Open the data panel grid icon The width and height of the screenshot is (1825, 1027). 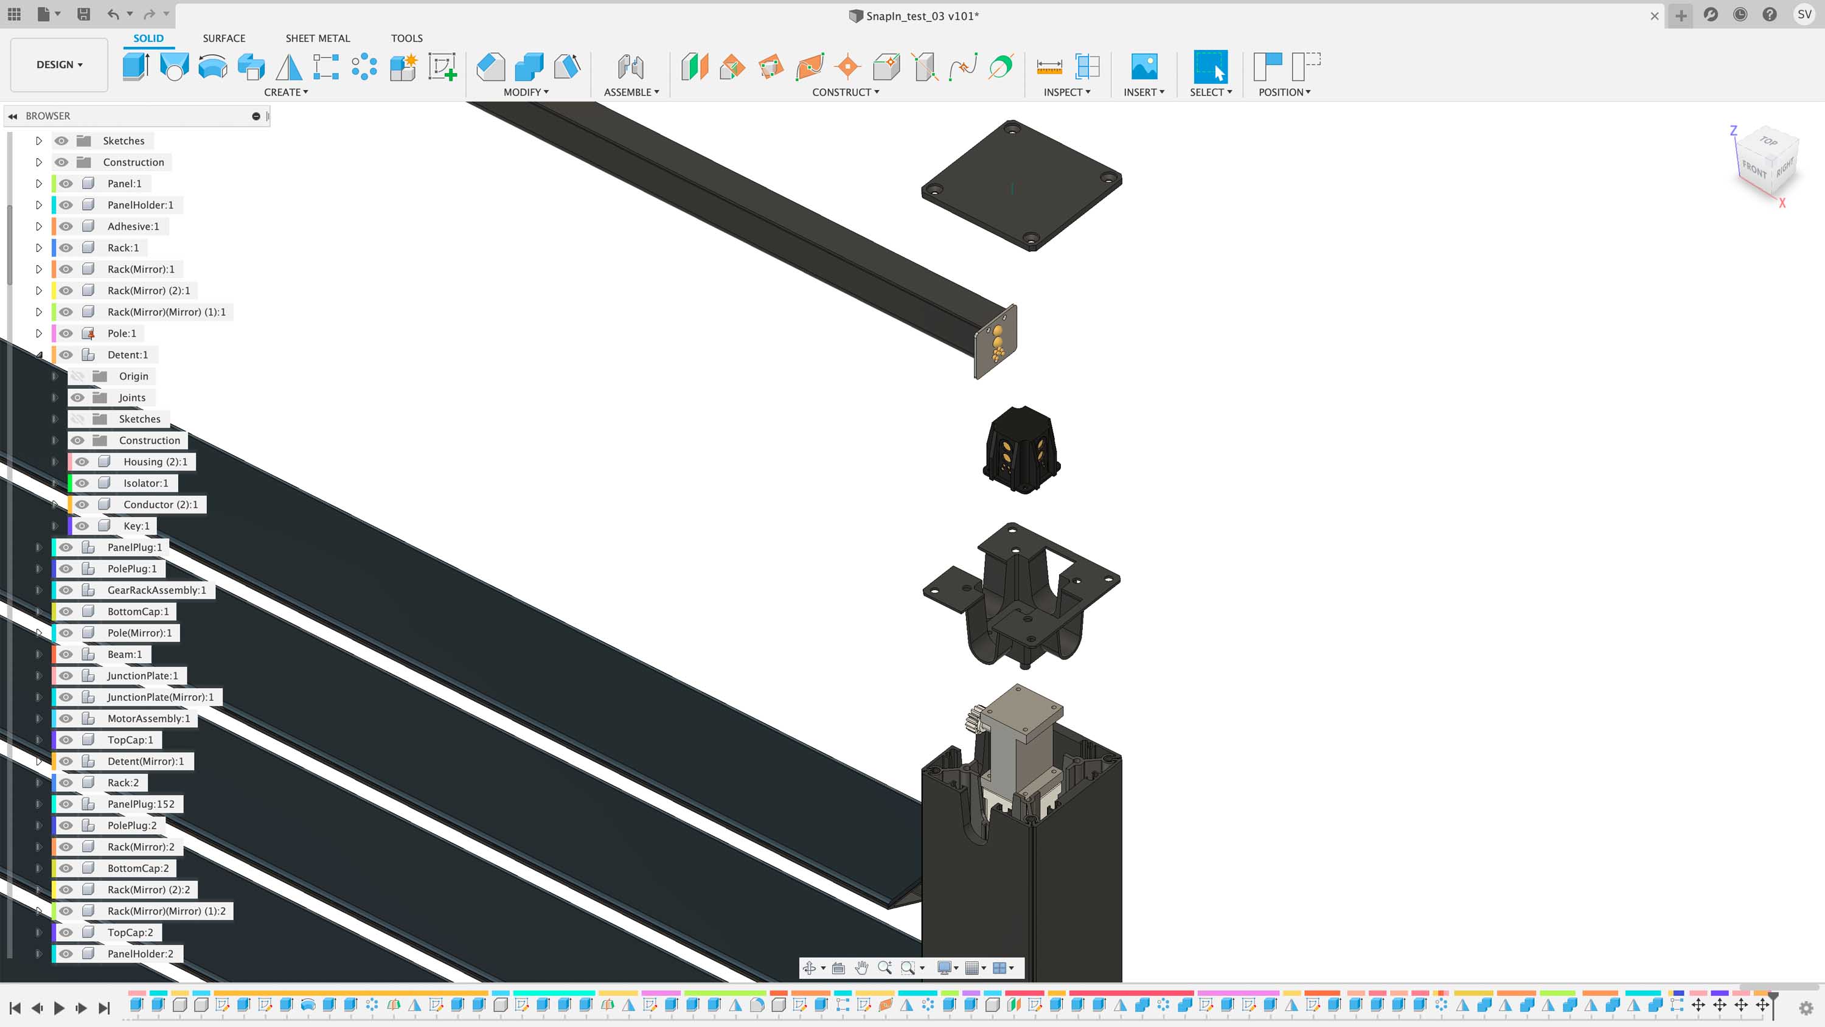(x=14, y=14)
